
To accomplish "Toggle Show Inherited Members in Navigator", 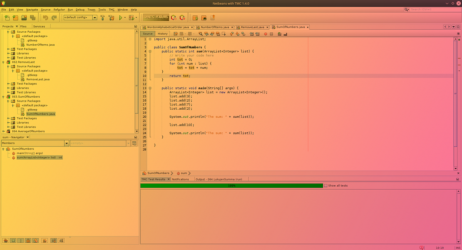I will tap(6, 241).
